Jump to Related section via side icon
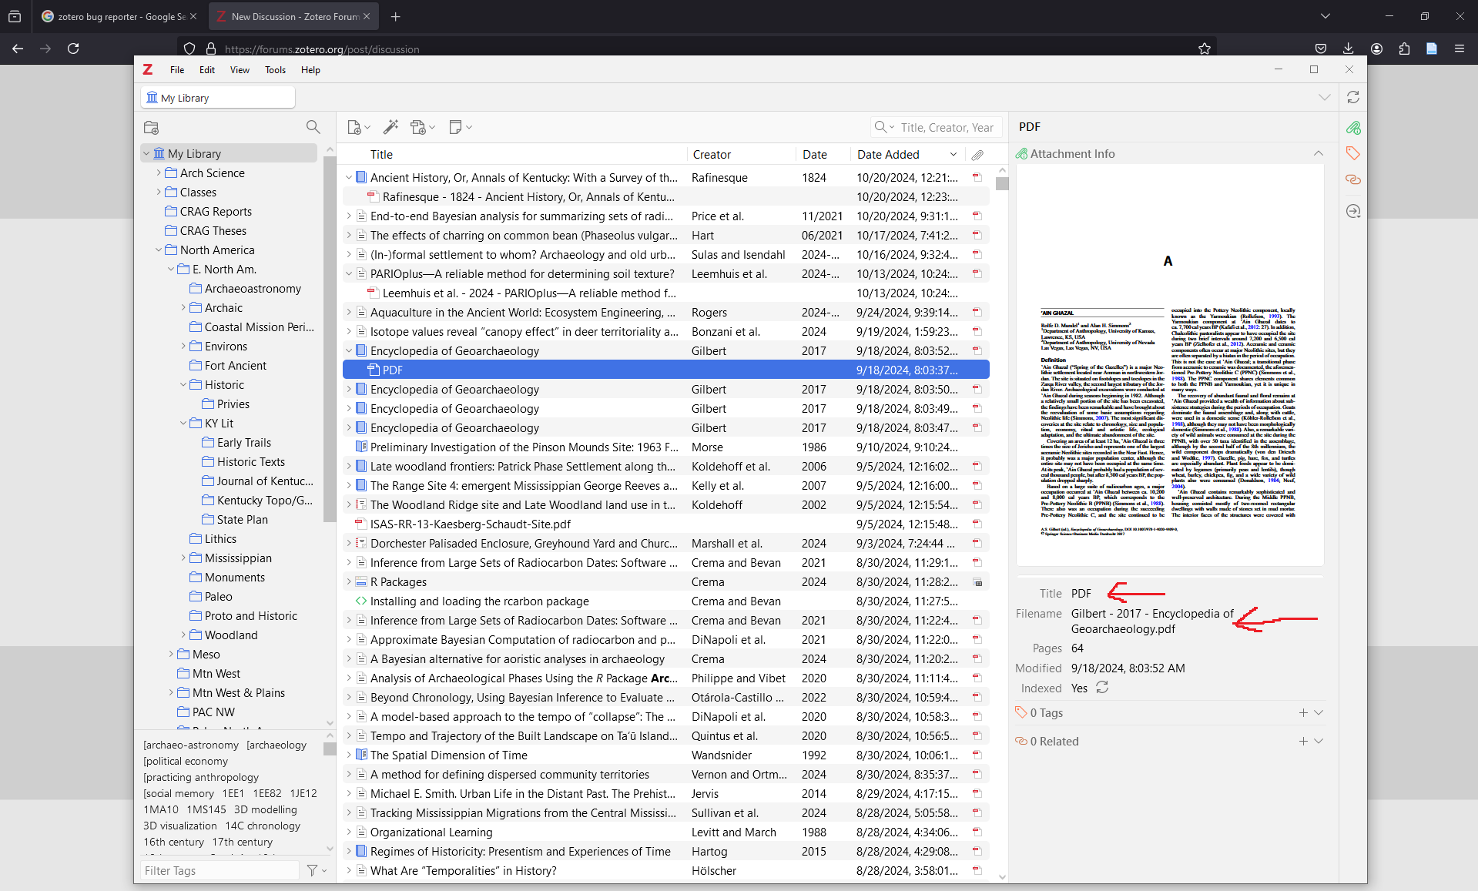This screenshot has height=891, width=1478. pos(1353,179)
